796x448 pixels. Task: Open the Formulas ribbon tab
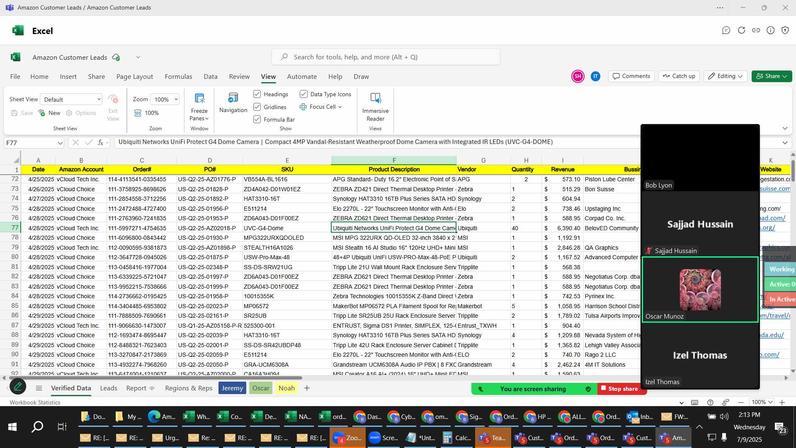point(178,77)
